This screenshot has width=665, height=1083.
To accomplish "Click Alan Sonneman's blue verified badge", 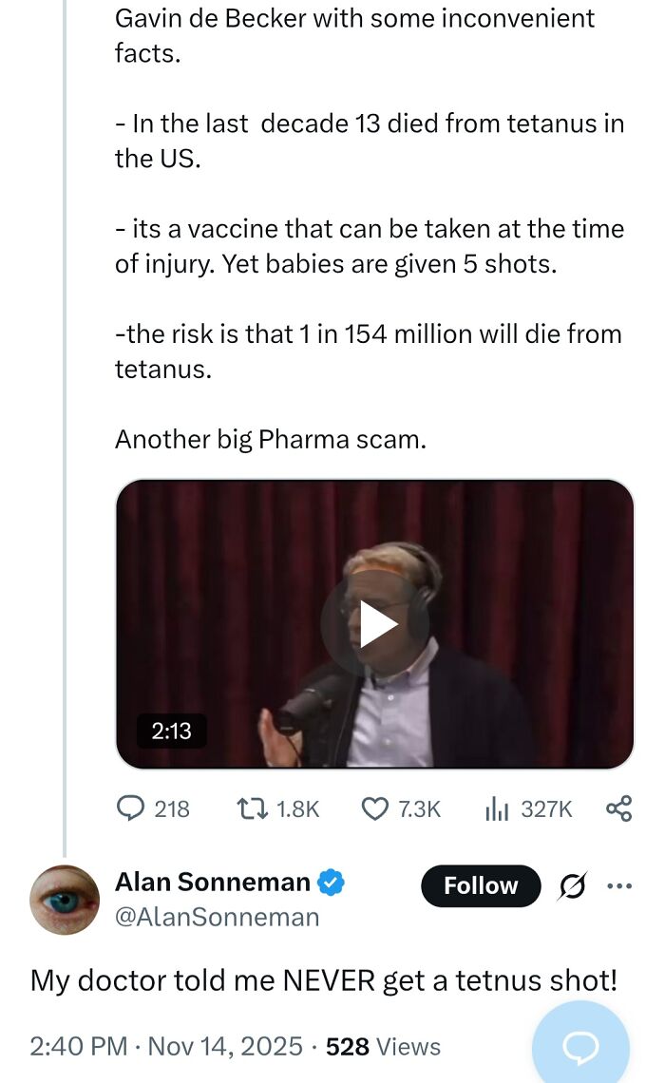I will point(329,883).
